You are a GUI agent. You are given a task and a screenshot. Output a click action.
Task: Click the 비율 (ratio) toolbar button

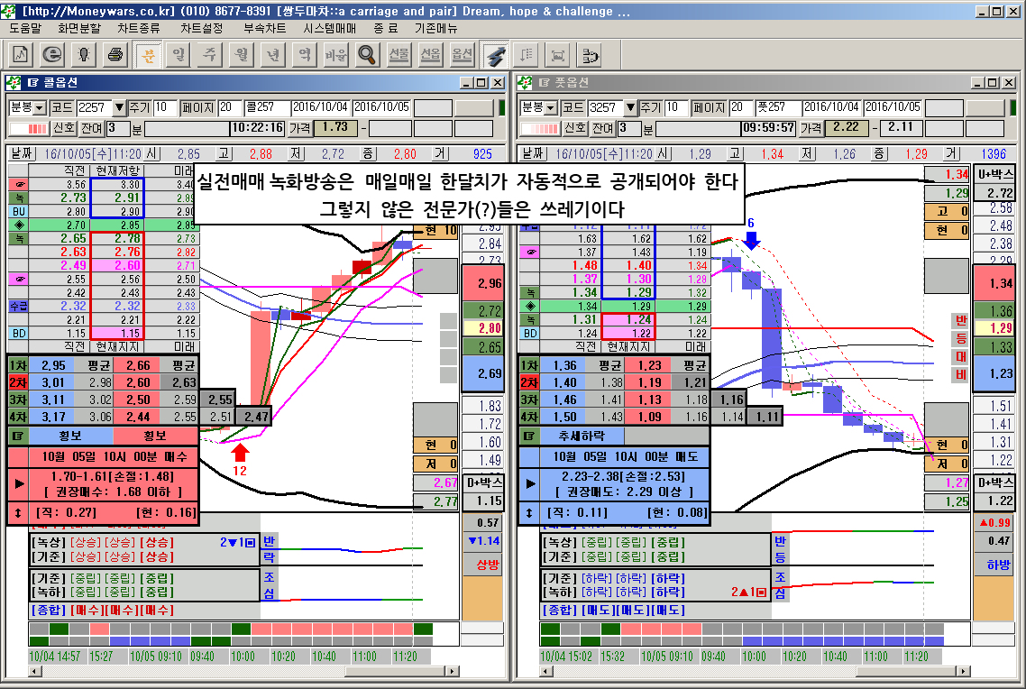click(x=335, y=55)
